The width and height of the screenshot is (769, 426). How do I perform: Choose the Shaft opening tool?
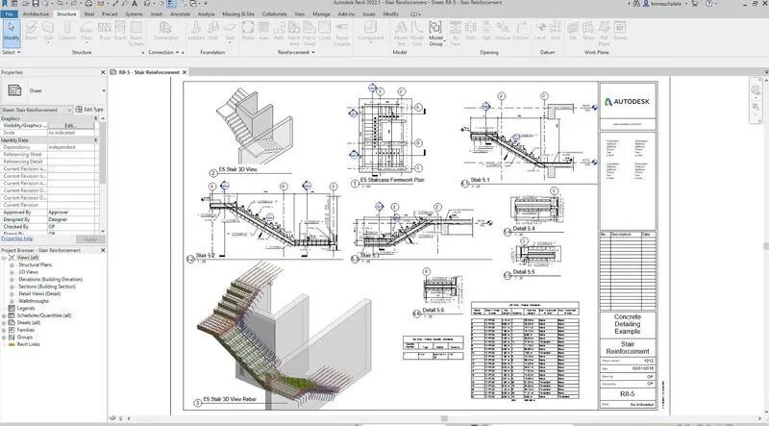pos(471,31)
